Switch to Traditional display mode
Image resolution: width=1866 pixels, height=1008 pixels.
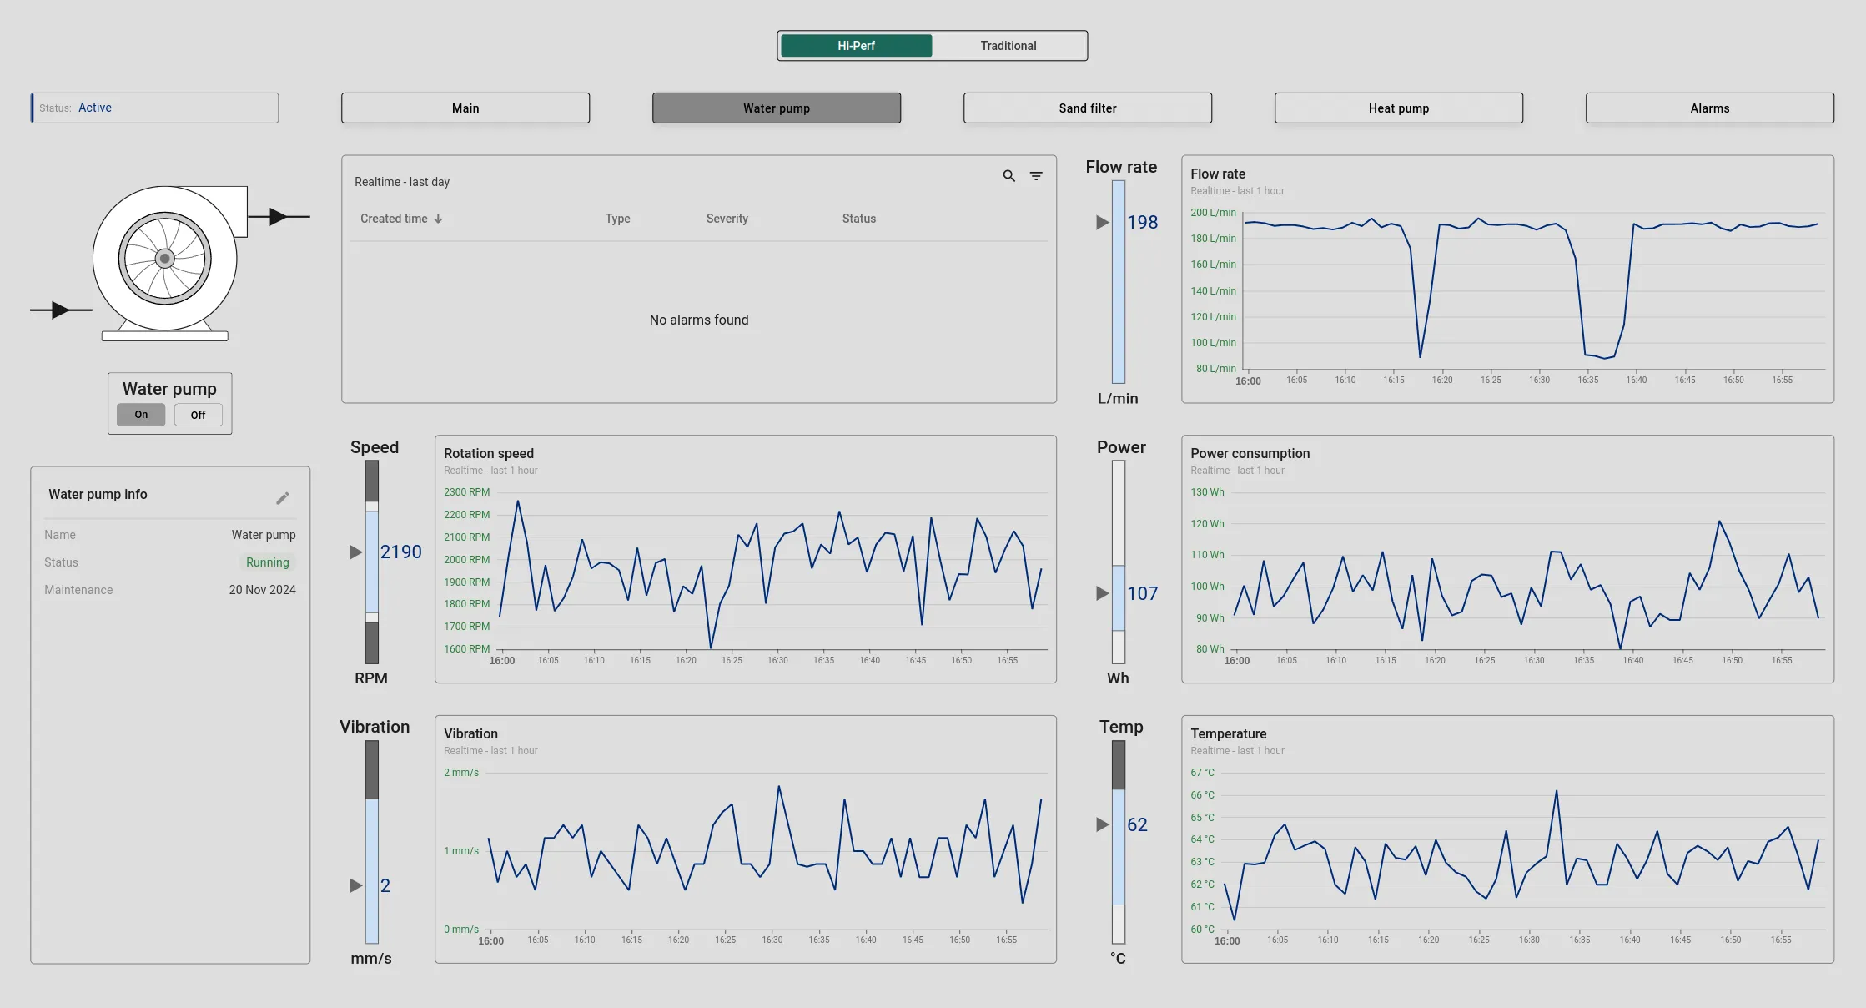pos(1008,46)
